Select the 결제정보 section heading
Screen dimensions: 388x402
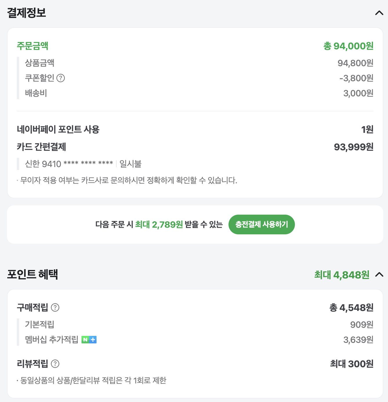pyautogui.click(x=27, y=13)
